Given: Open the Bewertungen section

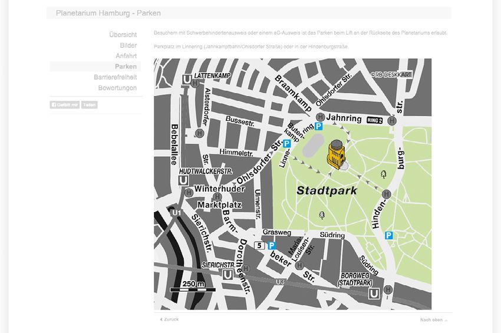Looking at the screenshot, I should click(x=117, y=88).
